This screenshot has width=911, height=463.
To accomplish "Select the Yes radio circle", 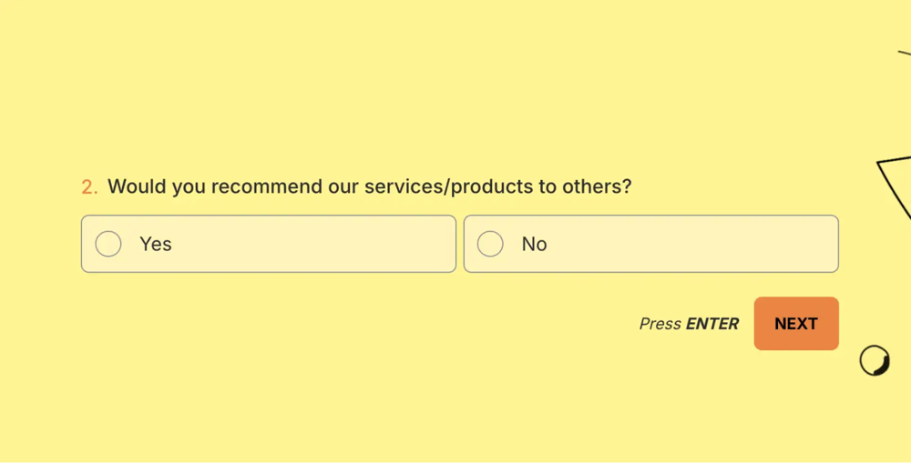I will tap(108, 244).
